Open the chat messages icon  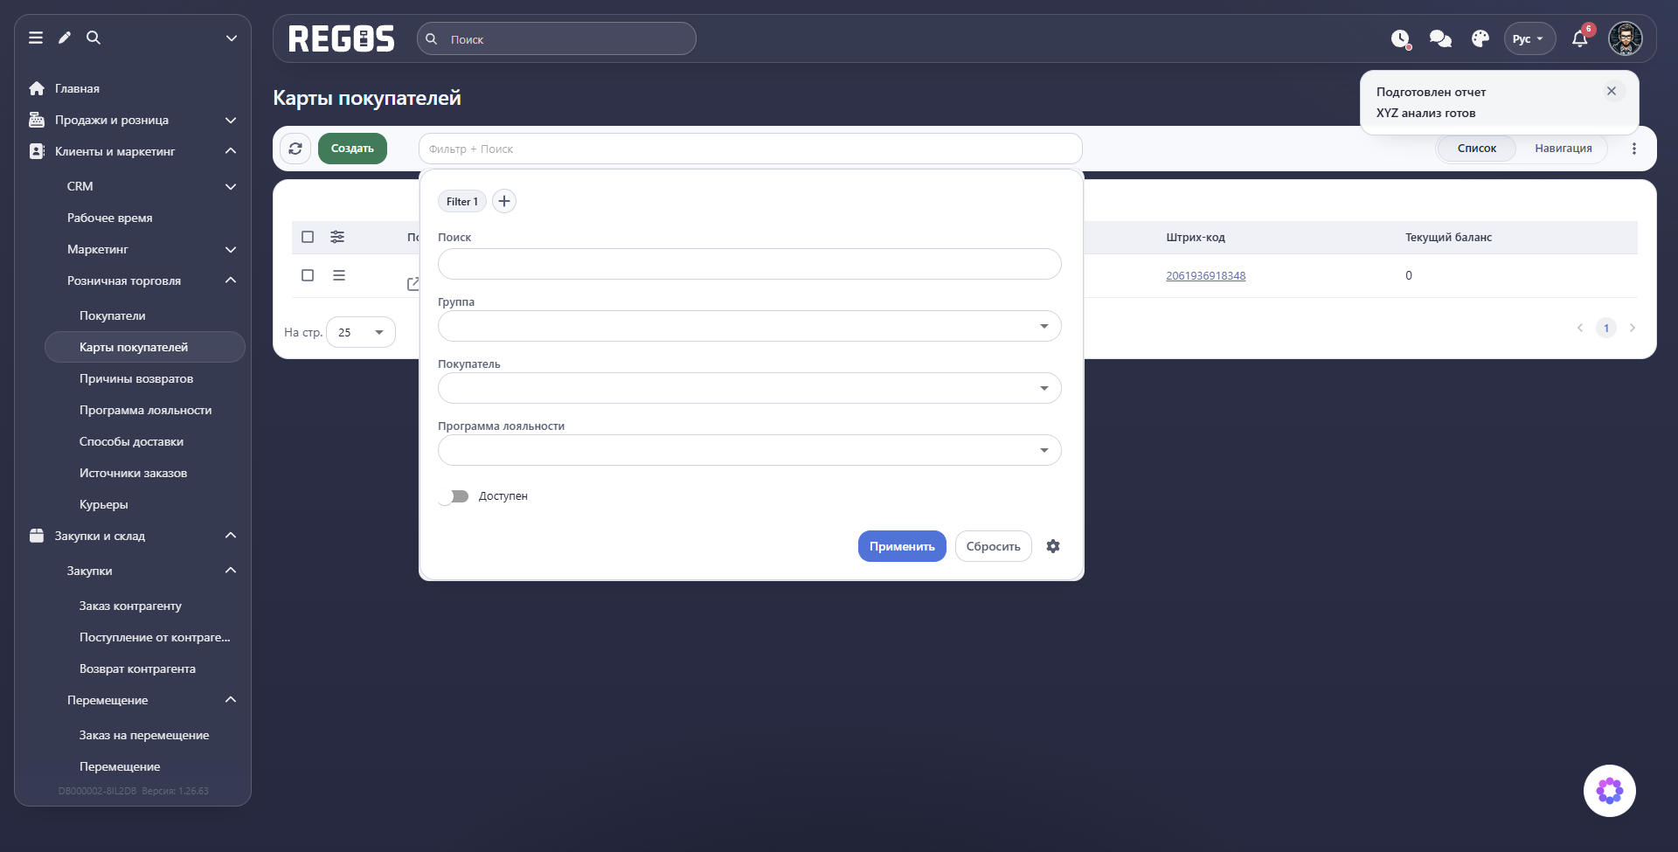(1440, 38)
